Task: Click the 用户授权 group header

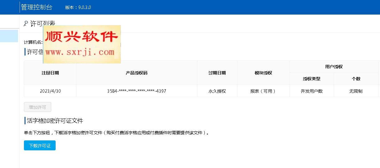Action: pyautogui.click(x=334, y=67)
